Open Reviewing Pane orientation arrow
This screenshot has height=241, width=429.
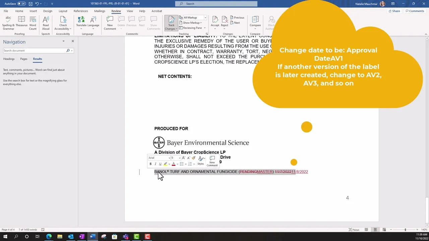pyautogui.click(x=205, y=28)
